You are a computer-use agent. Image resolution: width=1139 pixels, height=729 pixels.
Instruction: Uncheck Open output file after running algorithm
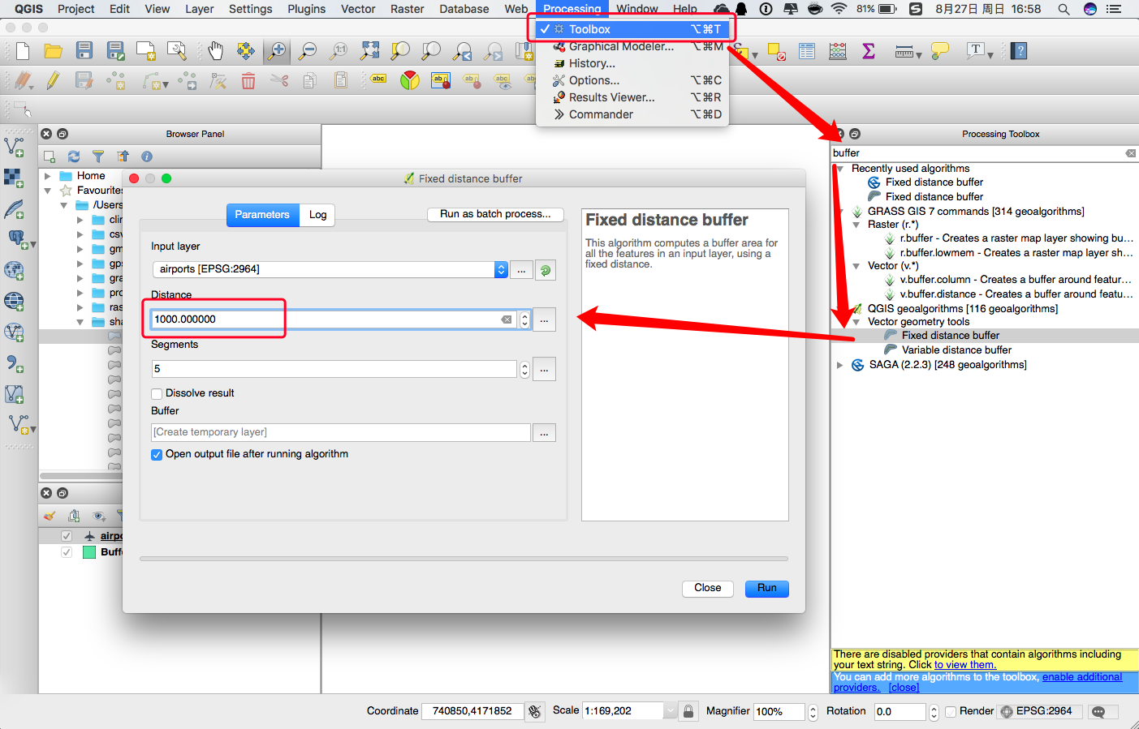157,455
